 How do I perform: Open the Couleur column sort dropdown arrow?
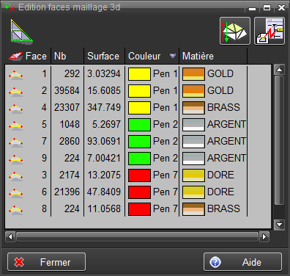173,56
